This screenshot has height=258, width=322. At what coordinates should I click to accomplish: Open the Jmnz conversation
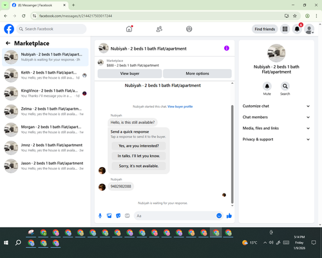tap(45, 148)
